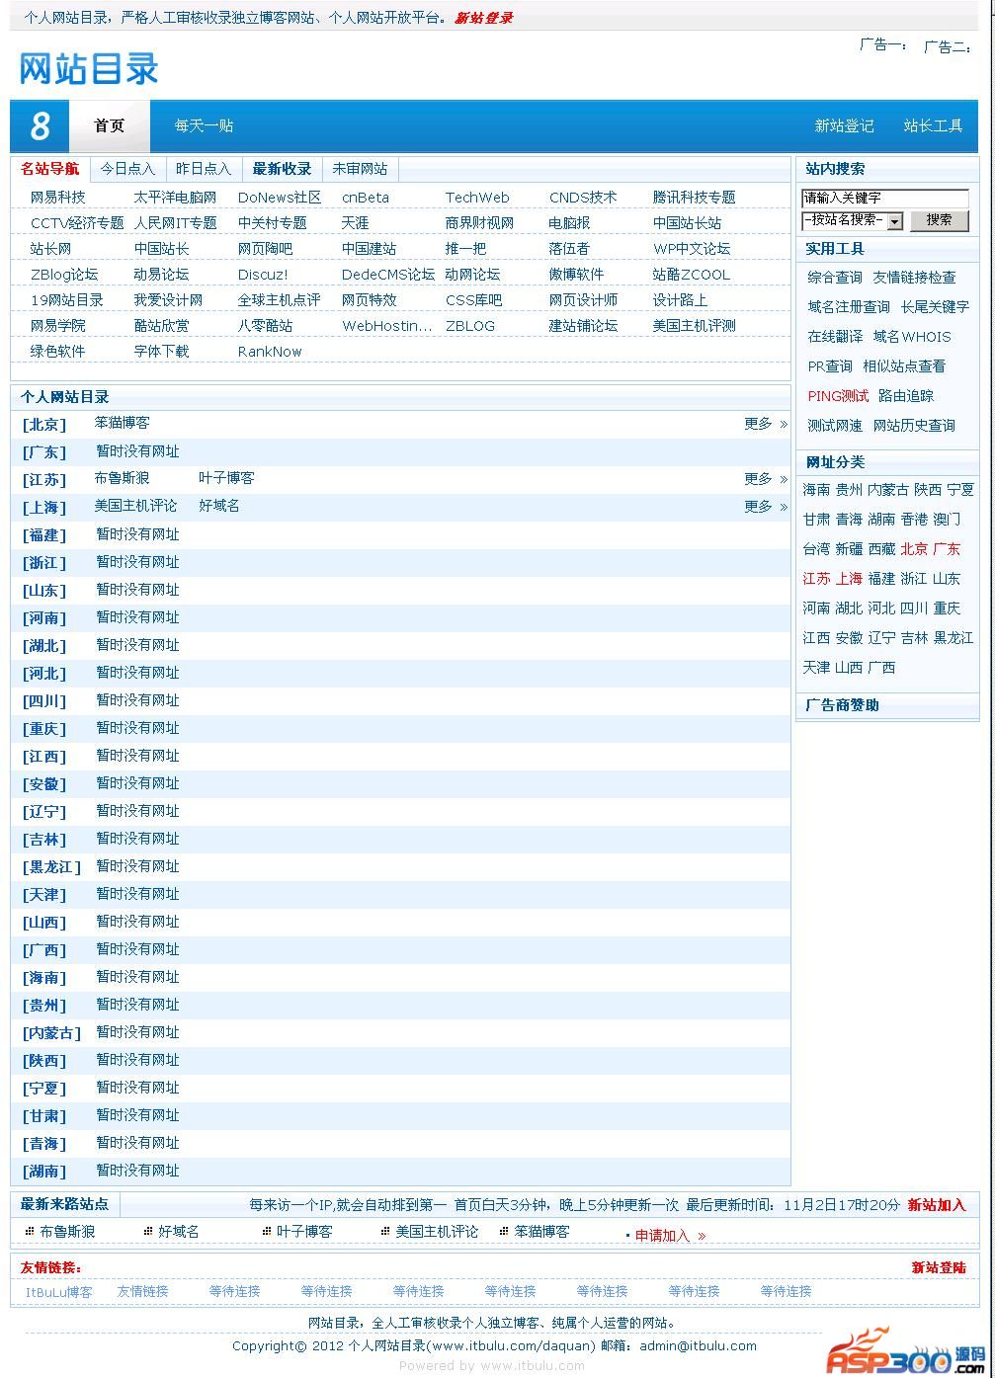Open the RankNow link
Viewport: 995px width, 1378px height.
(270, 352)
